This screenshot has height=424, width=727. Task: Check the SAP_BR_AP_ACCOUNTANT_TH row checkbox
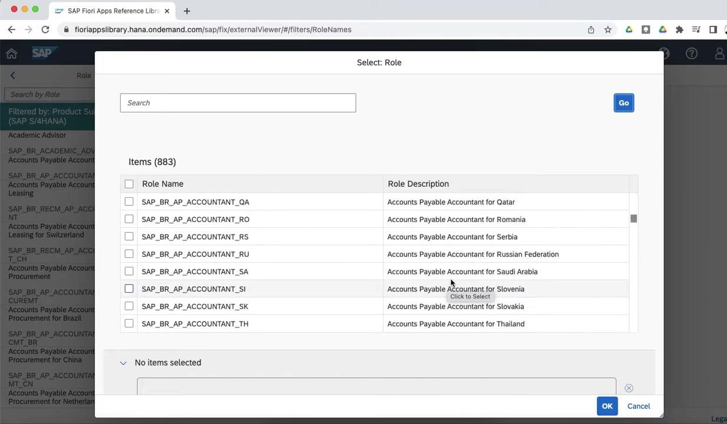click(x=129, y=323)
